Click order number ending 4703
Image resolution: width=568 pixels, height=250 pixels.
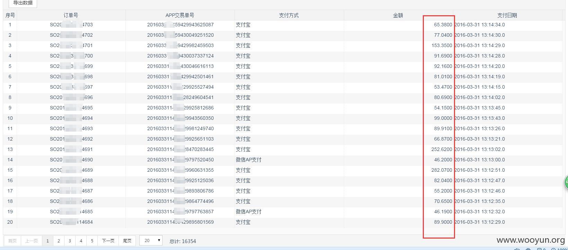(71, 25)
